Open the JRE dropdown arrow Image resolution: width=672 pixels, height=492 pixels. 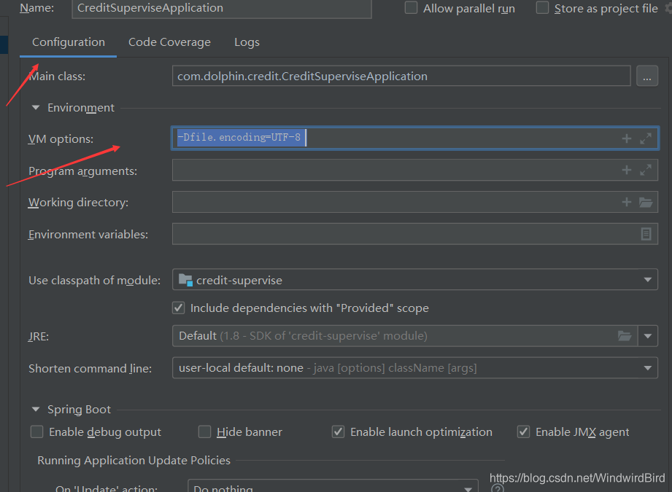coord(648,336)
